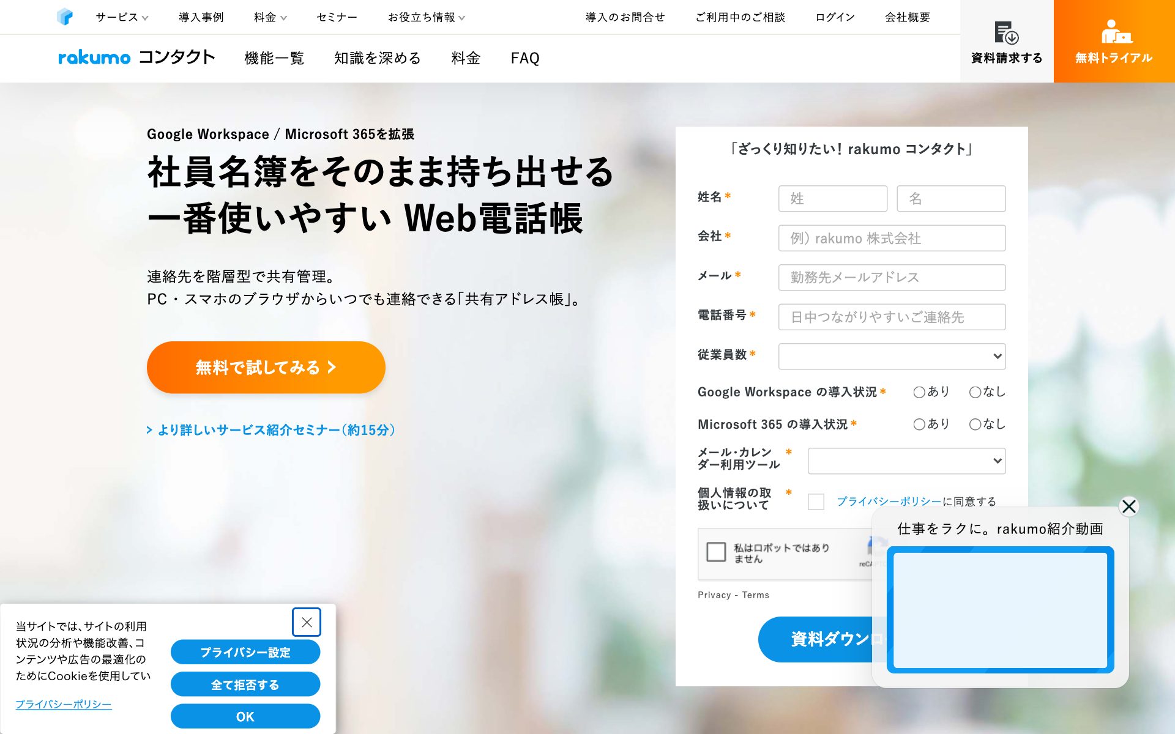
Task: Click the 姓 input field
Action: click(832, 199)
